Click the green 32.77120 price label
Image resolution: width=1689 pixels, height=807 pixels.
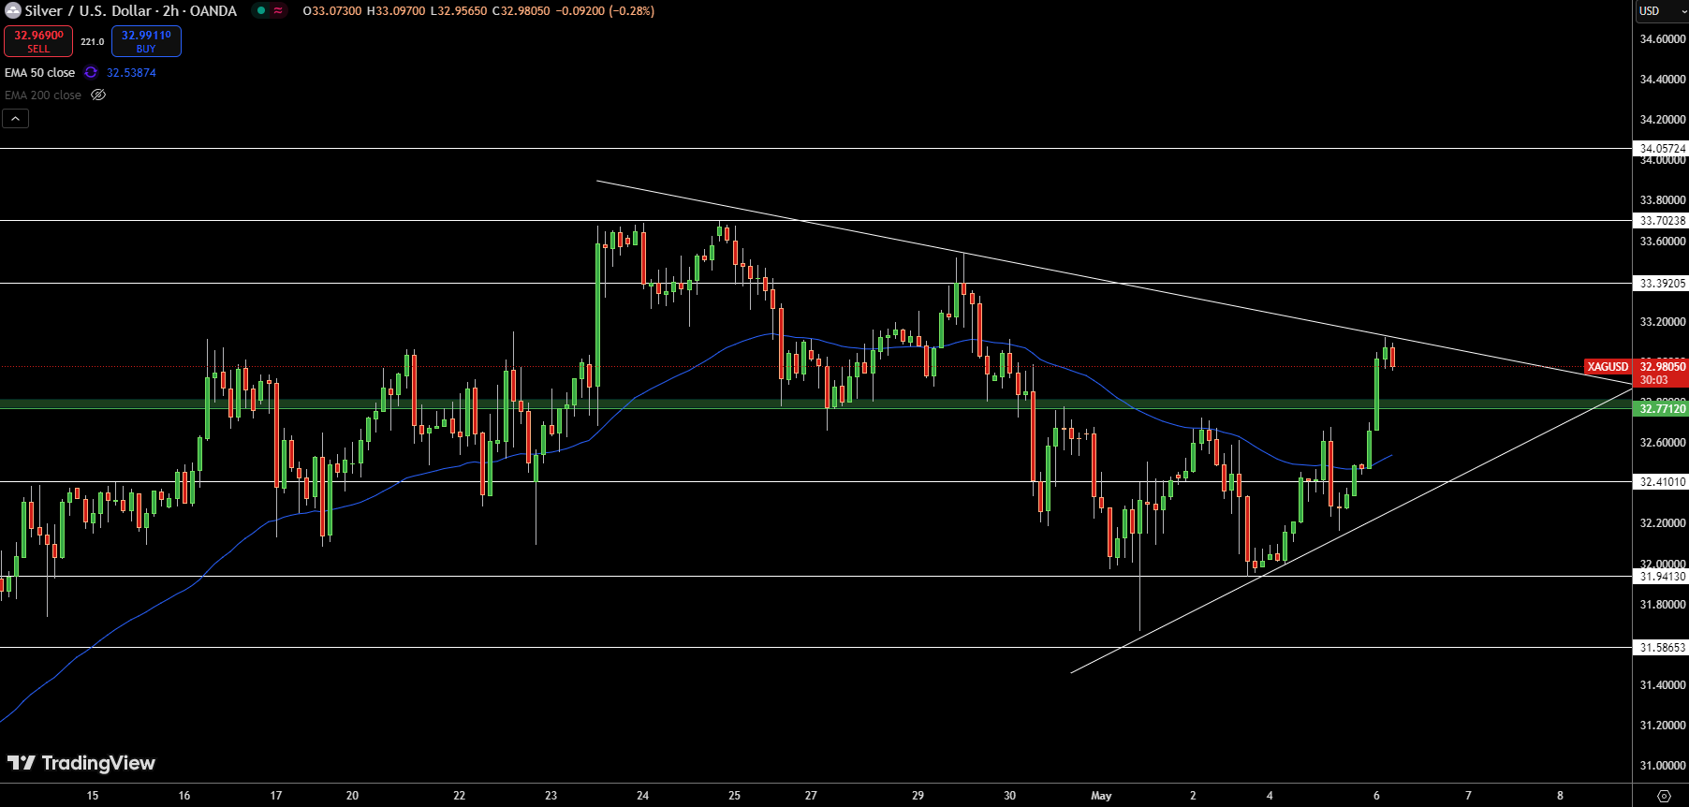(1662, 409)
